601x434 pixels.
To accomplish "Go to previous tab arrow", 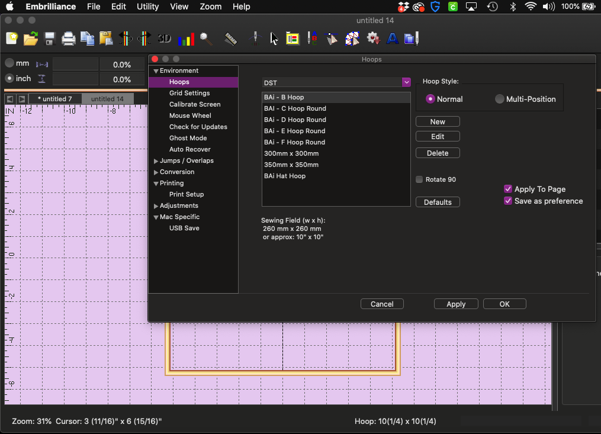I will click(x=10, y=99).
